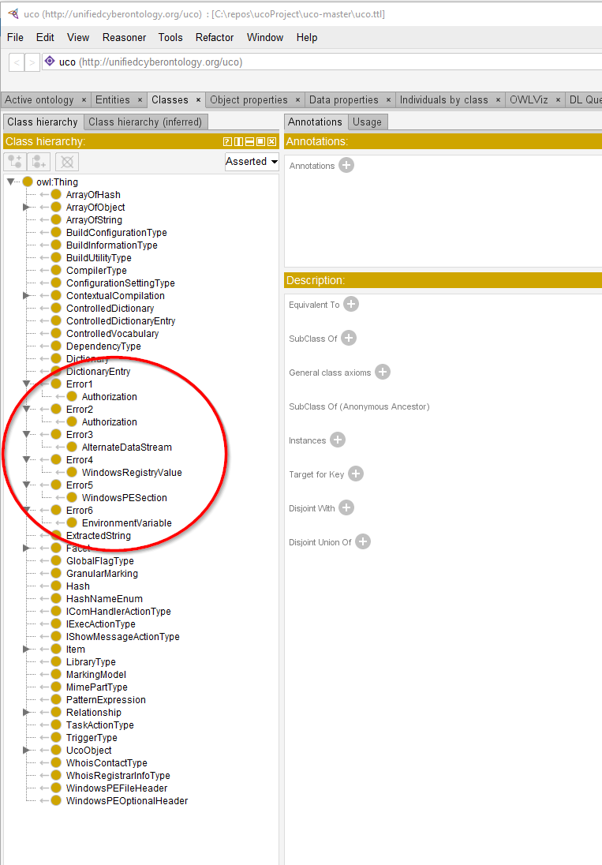The width and height of the screenshot is (602, 865).
Task: Open the Reasoner menu
Action: (124, 38)
